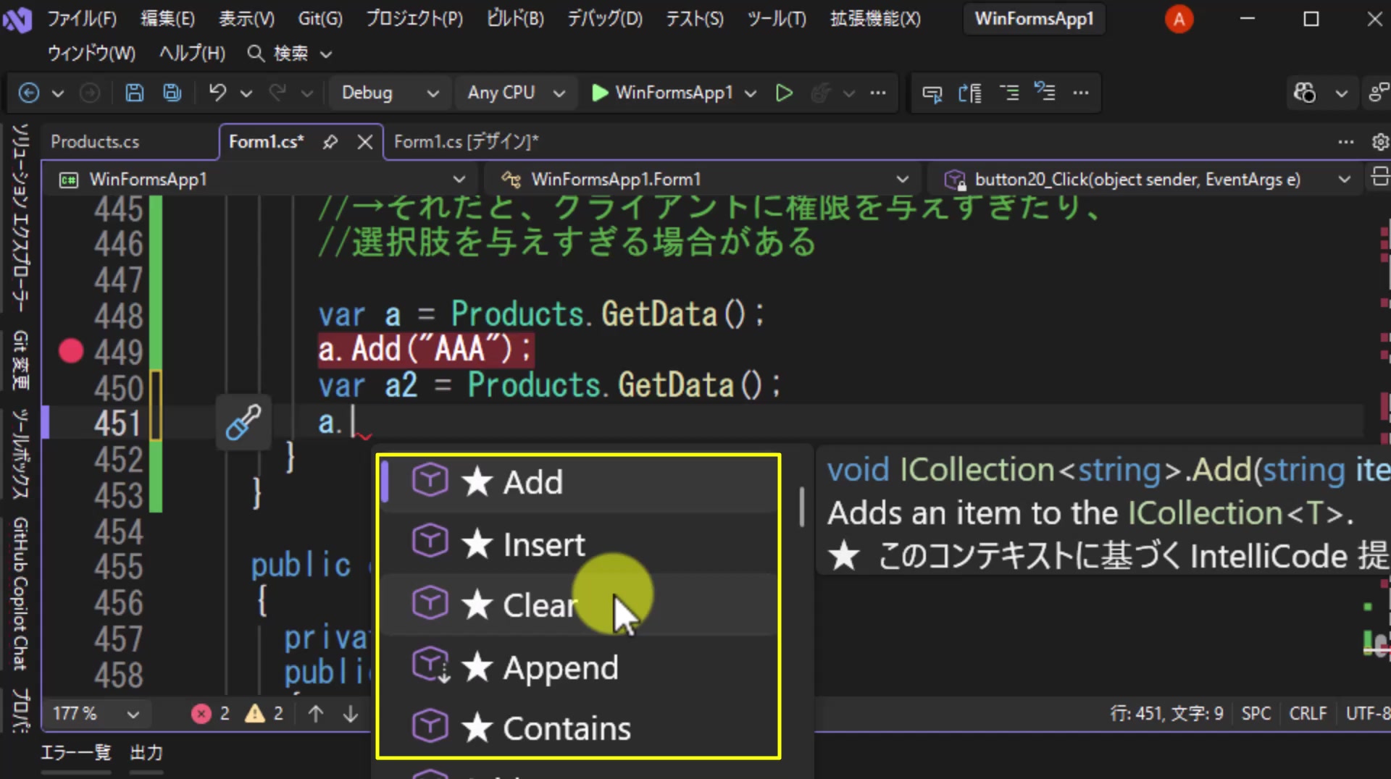Viewport: 1391px width, 779px height.
Task: Click the errors count indicator
Action: pyautogui.click(x=211, y=714)
